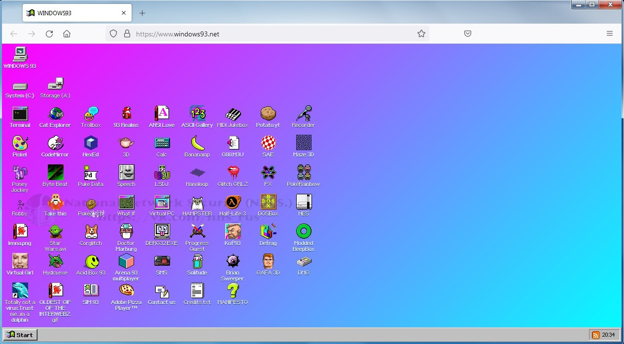Viewport: 624px width, 344px height.
Task: Launch GAFA 3D
Action: pyautogui.click(x=268, y=261)
